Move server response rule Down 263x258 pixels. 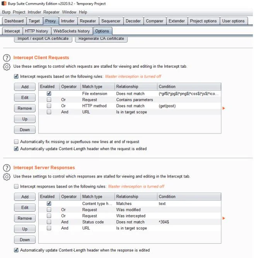pos(25,240)
